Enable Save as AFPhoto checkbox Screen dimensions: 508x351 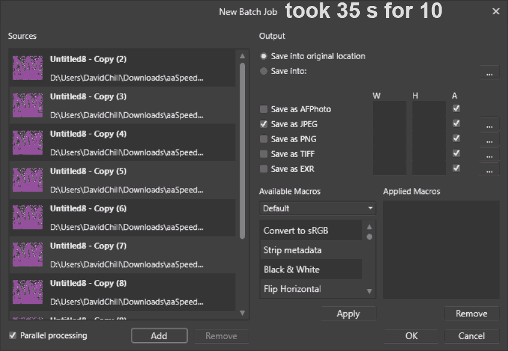(264, 109)
